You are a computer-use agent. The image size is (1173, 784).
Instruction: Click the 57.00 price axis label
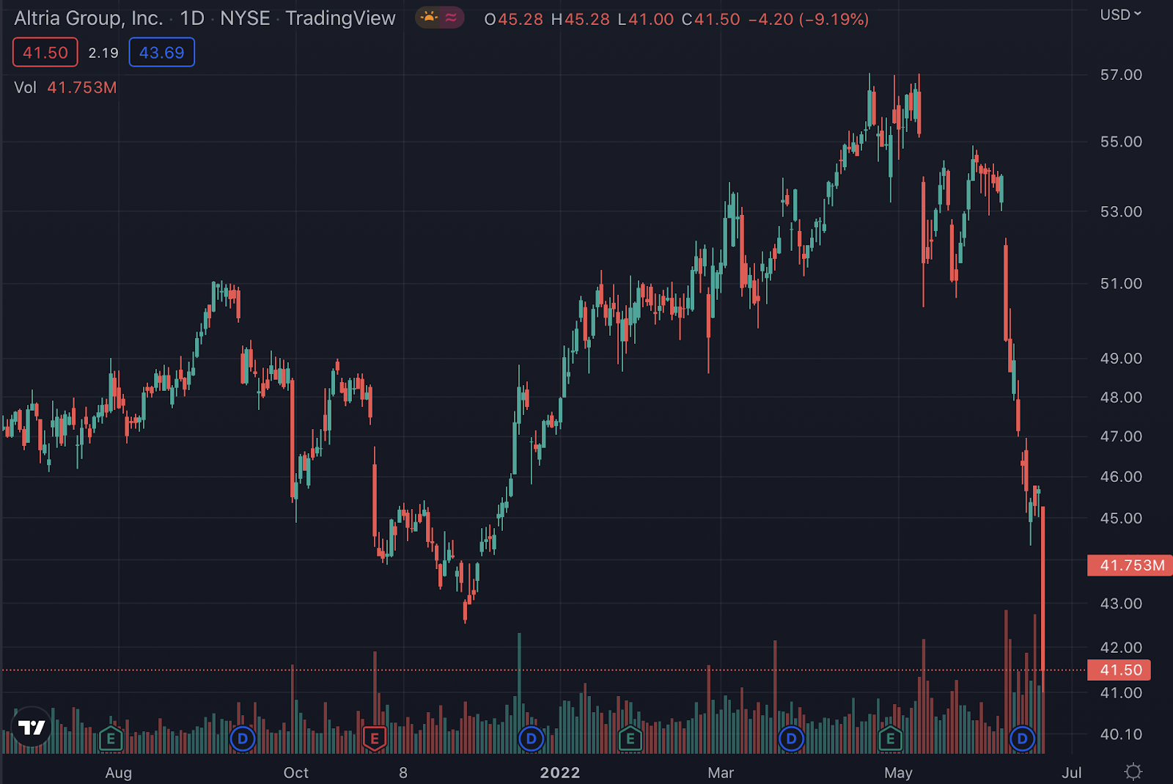pos(1121,75)
